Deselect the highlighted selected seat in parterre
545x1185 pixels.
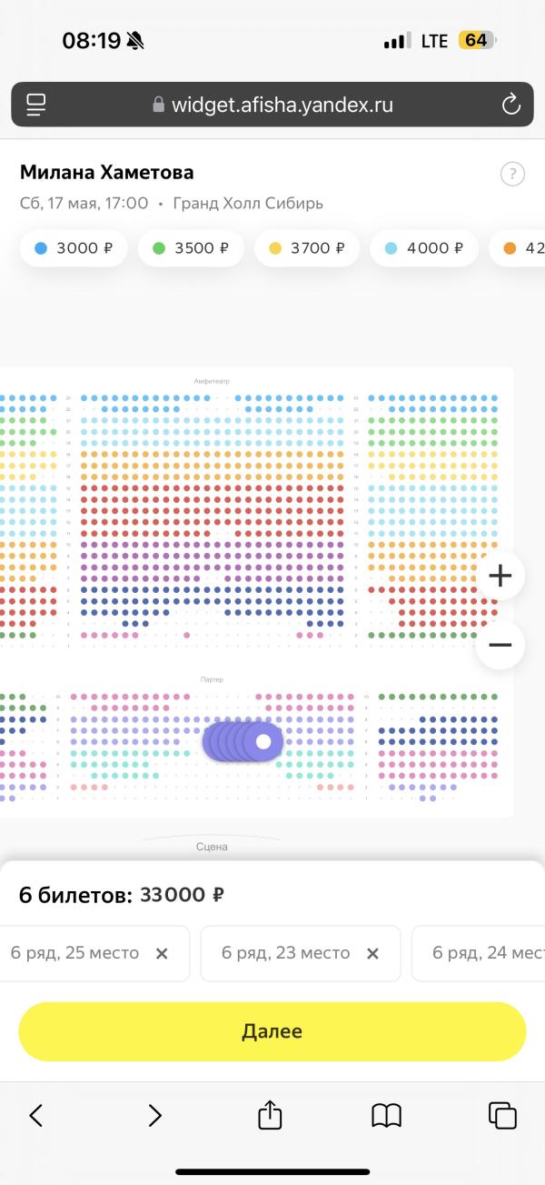click(263, 741)
